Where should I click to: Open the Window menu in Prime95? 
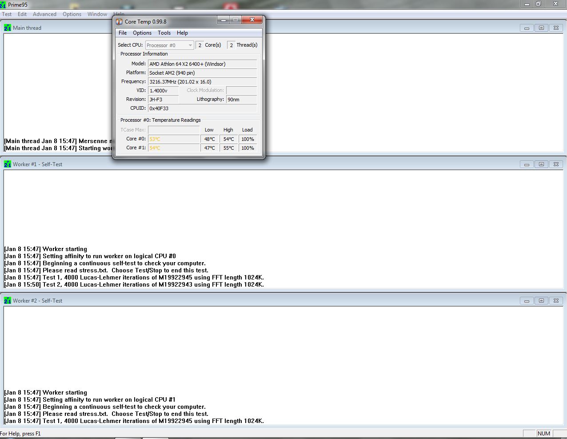tap(97, 14)
